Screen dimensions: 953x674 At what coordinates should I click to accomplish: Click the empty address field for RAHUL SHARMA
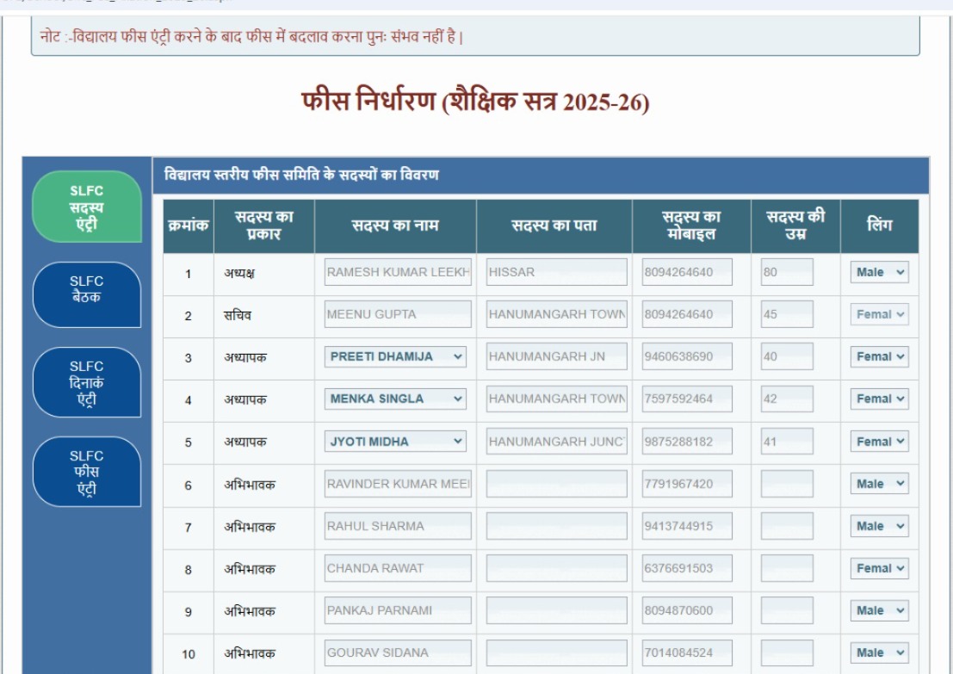click(x=556, y=526)
